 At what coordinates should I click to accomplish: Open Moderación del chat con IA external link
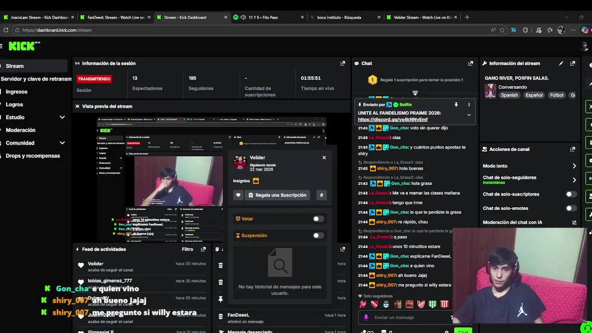pyautogui.click(x=574, y=222)
